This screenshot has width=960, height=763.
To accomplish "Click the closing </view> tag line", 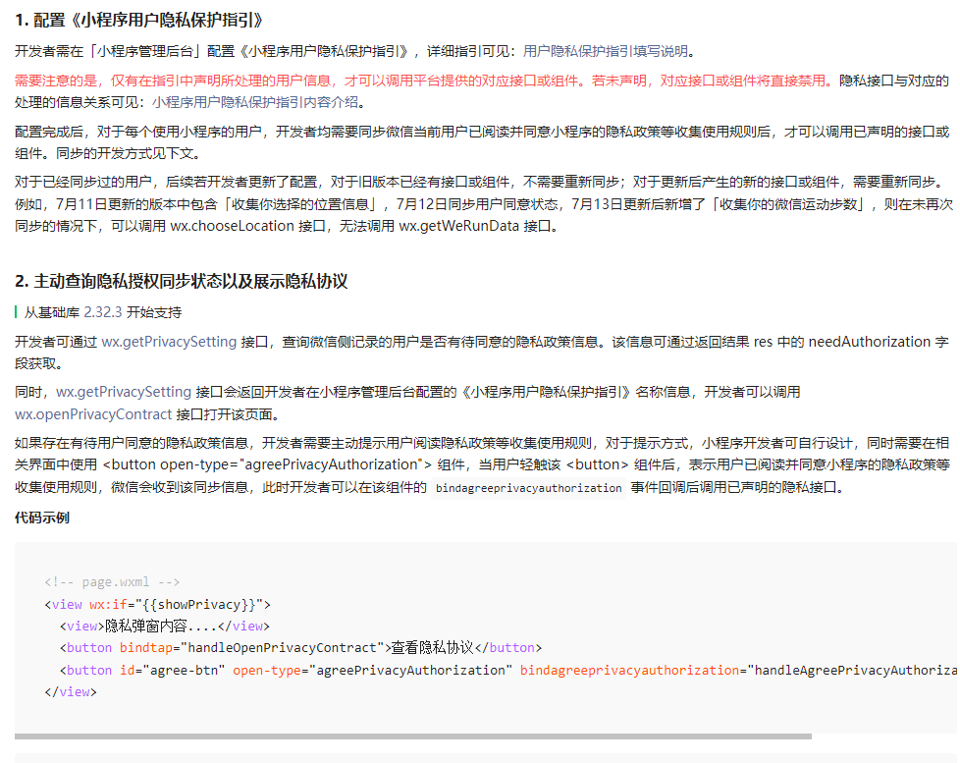I will 71,692.
